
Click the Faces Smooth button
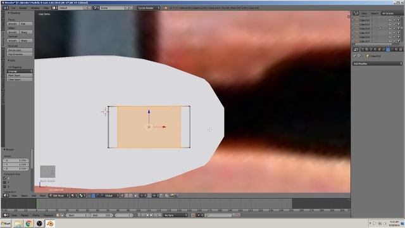13,24
